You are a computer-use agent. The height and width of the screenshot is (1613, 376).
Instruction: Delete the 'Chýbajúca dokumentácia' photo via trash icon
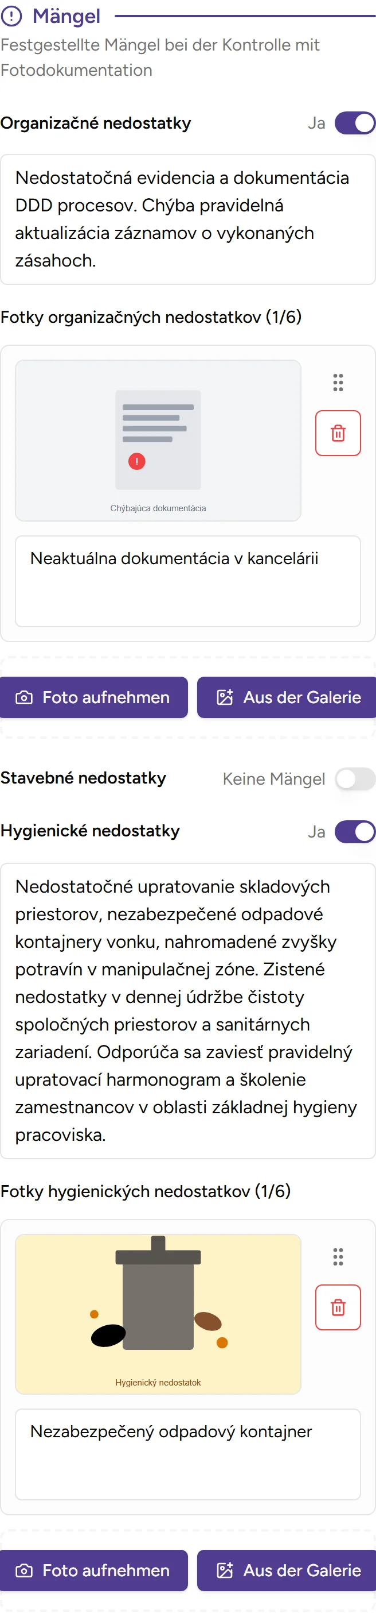click(338, 433)
